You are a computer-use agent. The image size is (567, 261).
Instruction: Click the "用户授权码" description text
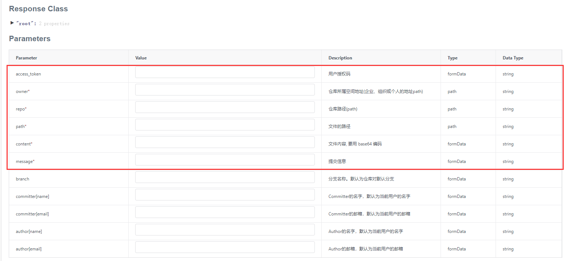point(339,74)
